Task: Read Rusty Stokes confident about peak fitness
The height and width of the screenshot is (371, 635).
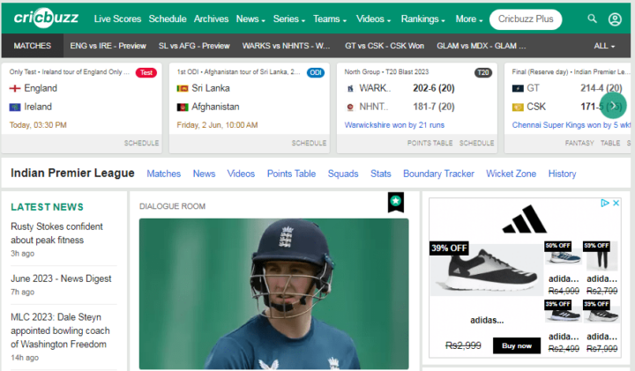Action: click(56, 233)
